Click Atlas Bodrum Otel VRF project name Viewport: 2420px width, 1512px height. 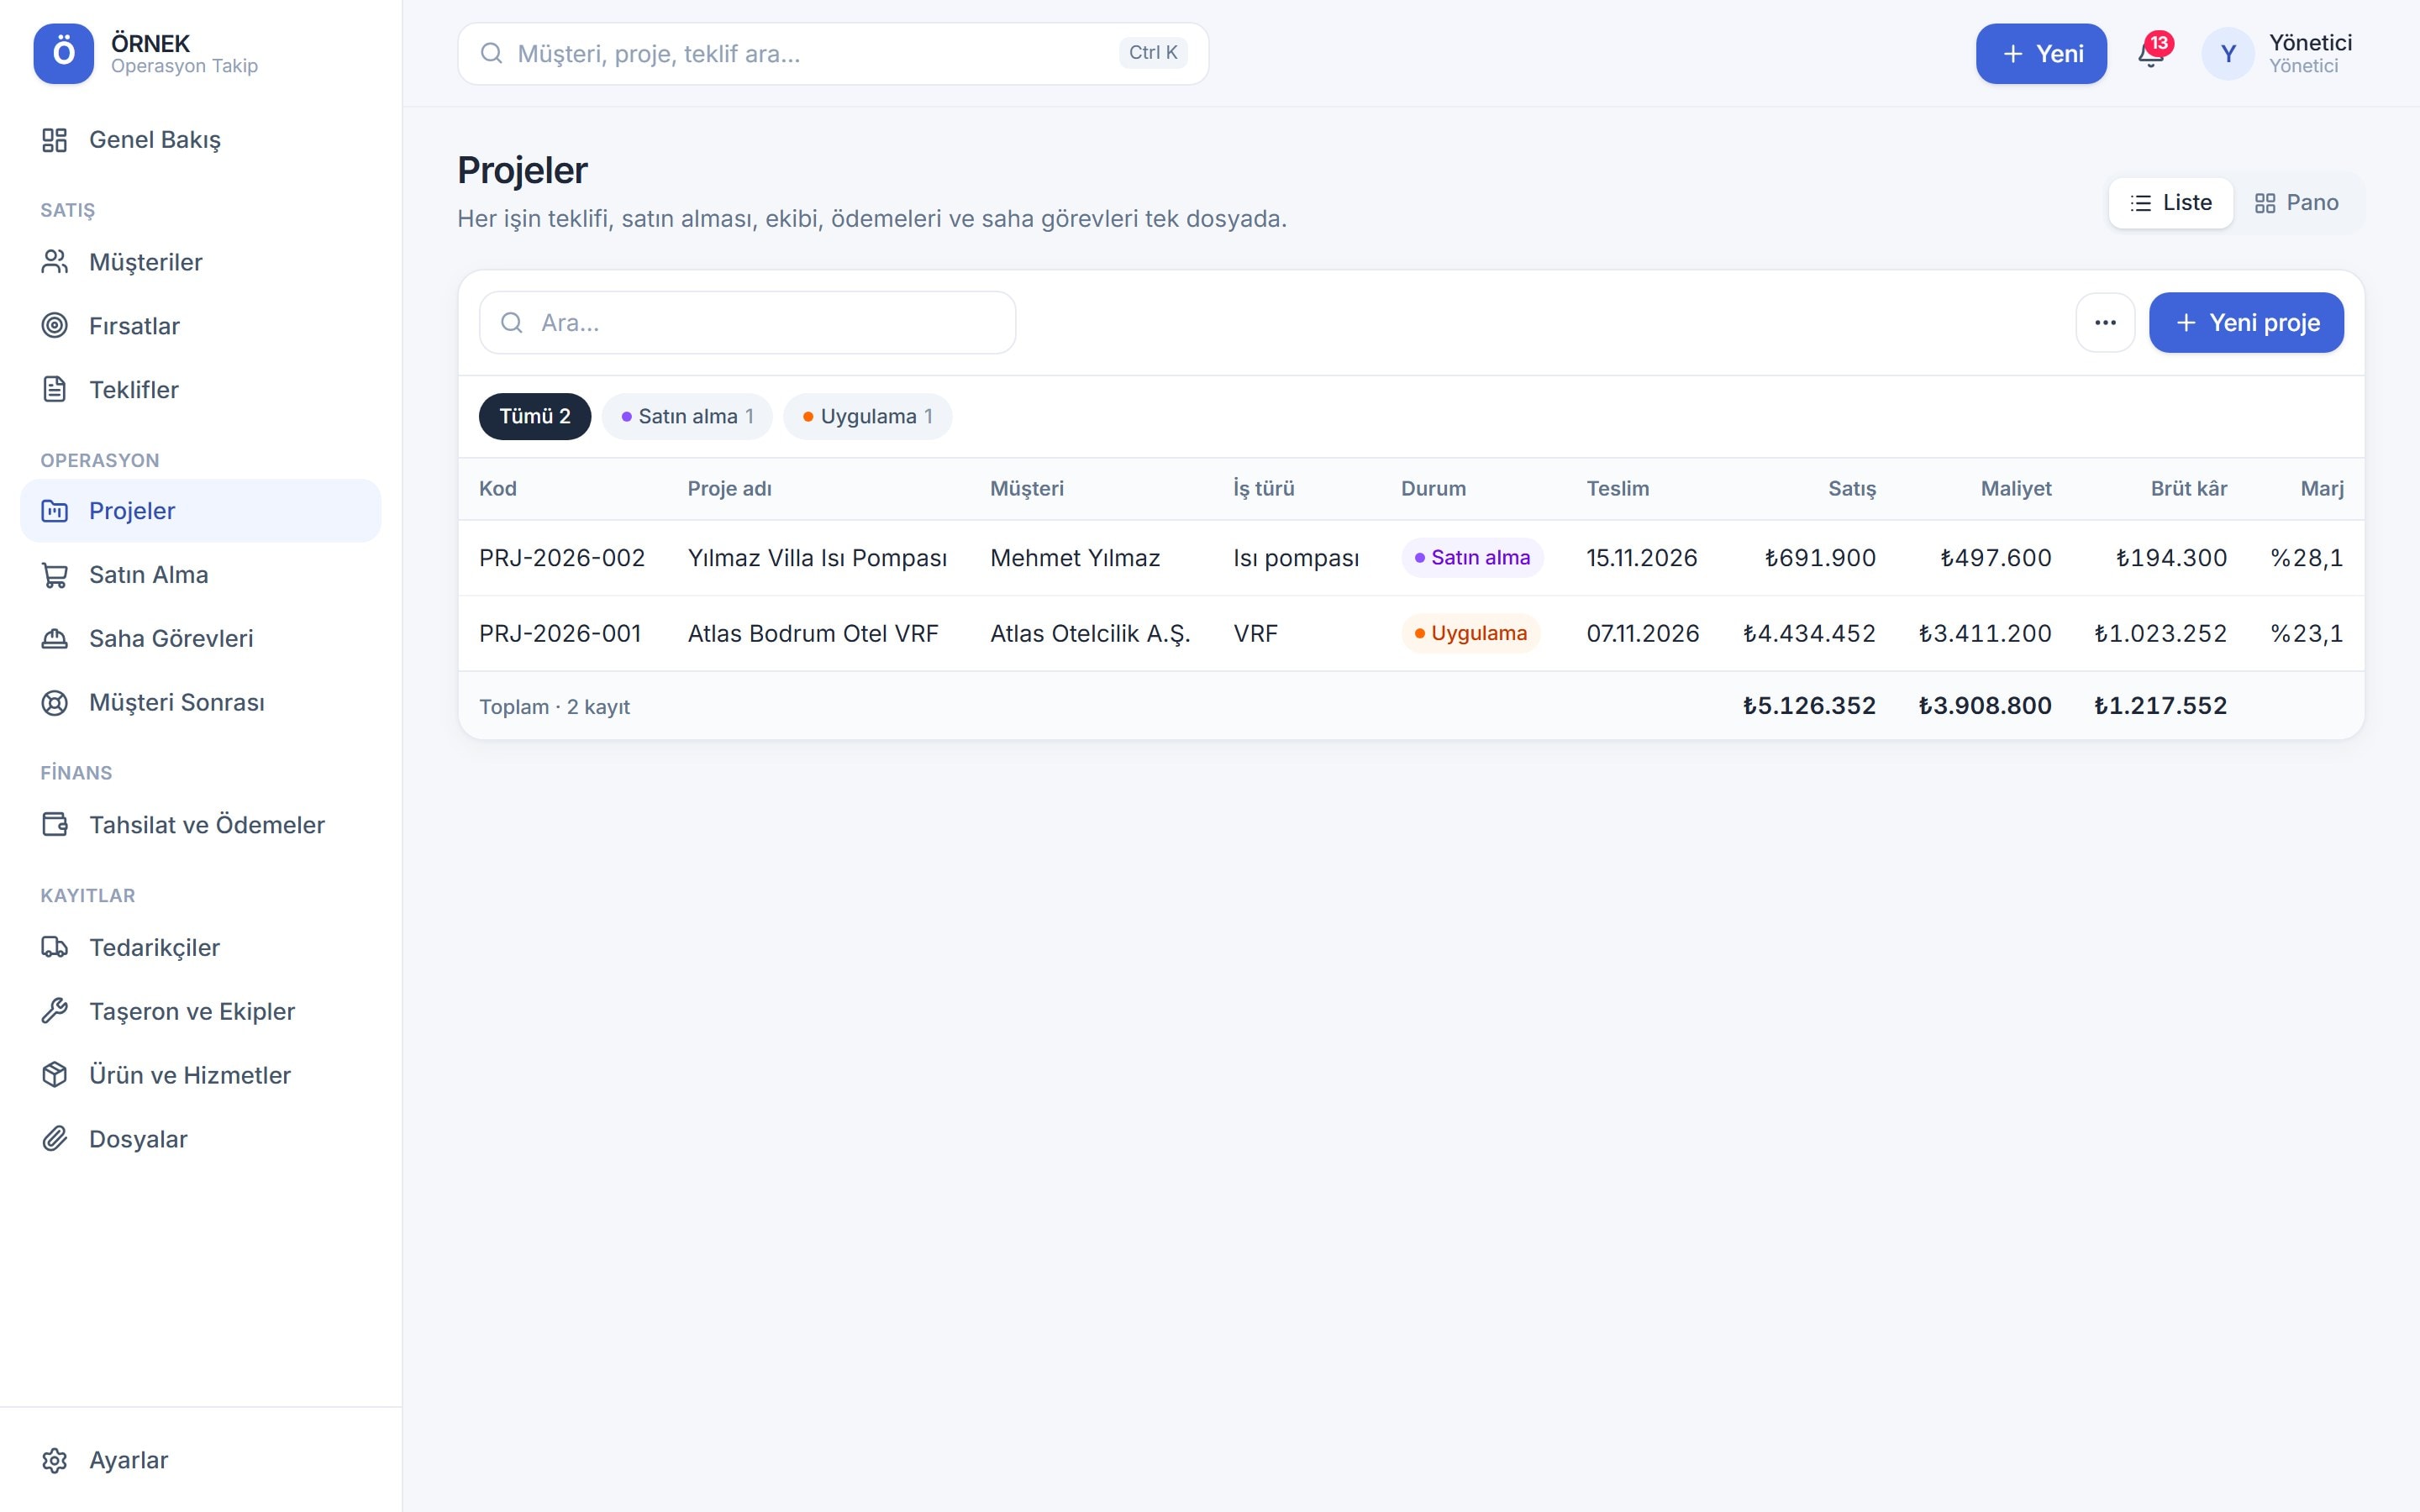coord(813,634)
